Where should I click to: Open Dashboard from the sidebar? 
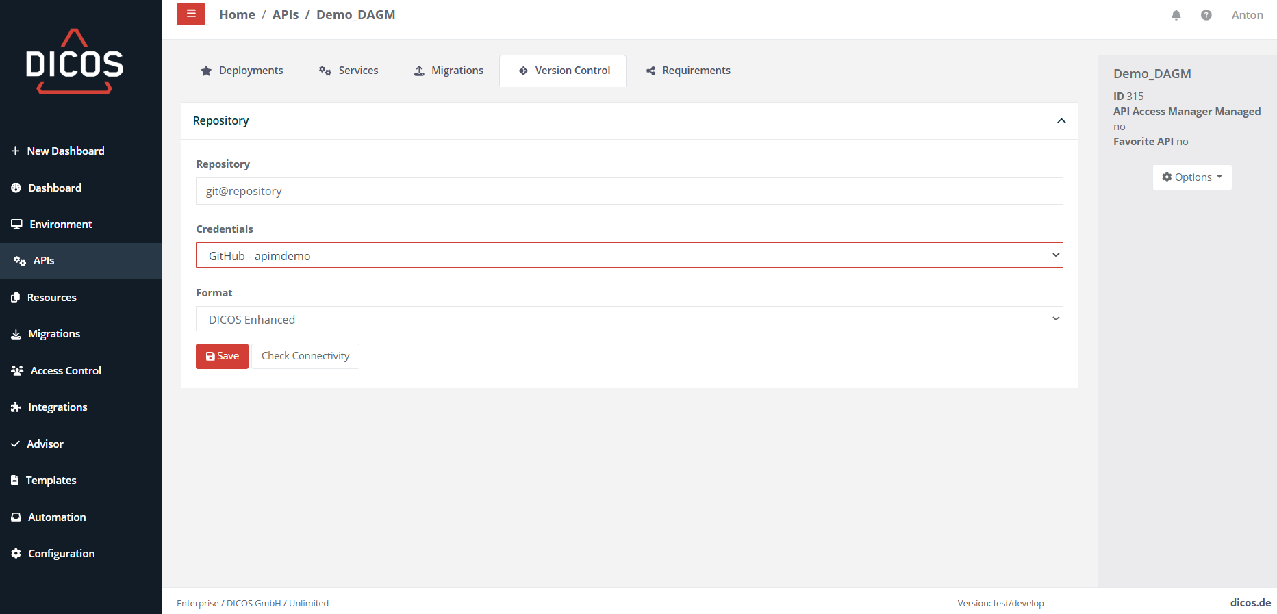[54, 188]
